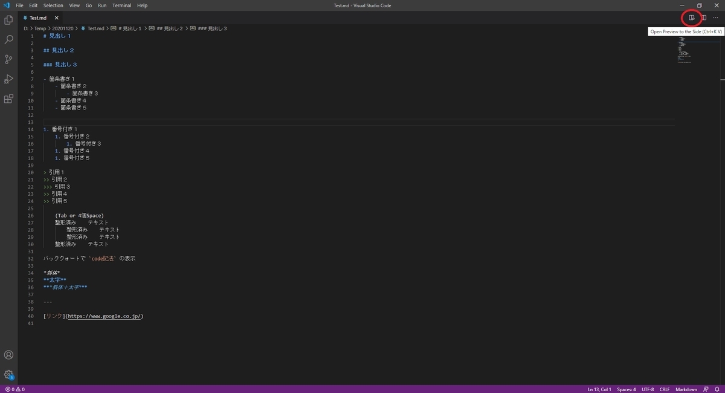Open the Terminal menu
Viewport: 725px width, 393px height.
pos(121,5)
